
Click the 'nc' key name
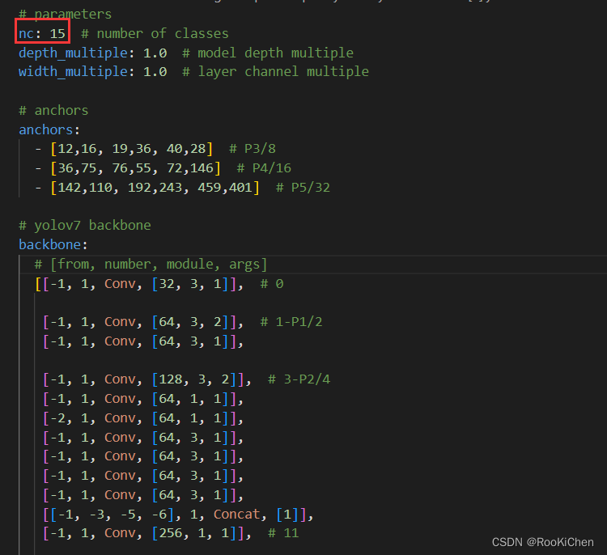(27, 34)
